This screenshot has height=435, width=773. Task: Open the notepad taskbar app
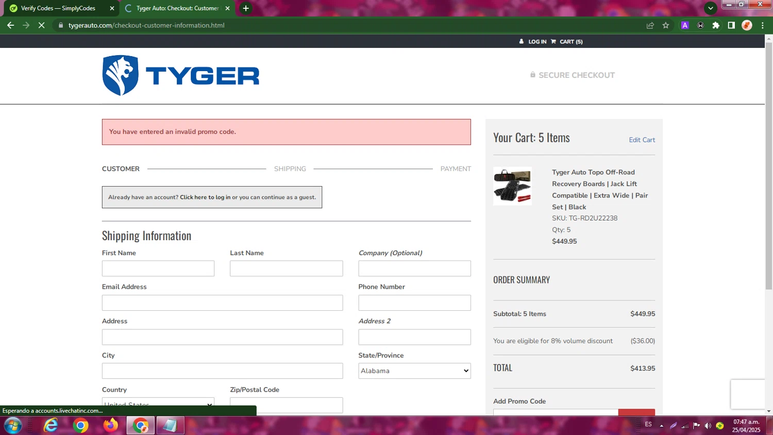point(170,426)
